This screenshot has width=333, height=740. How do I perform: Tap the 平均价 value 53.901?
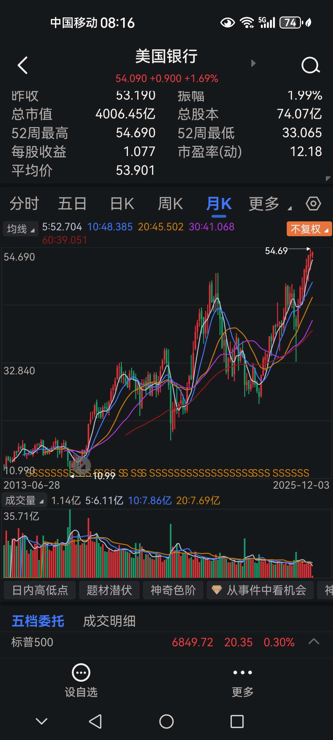point(135,170)
